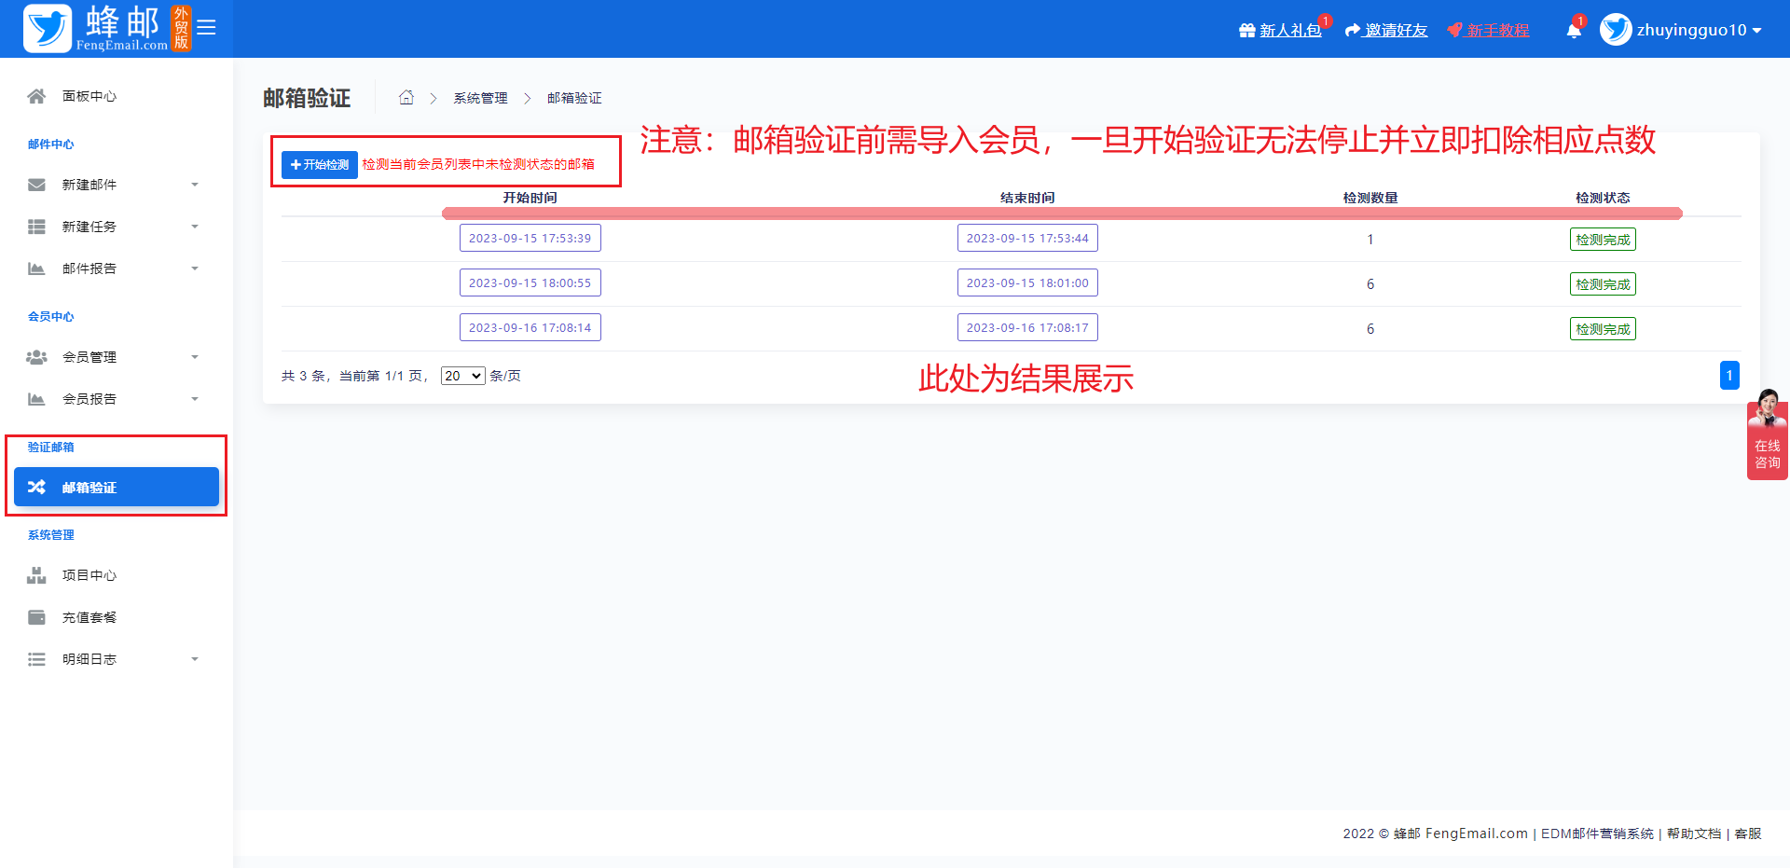This screenshot has height=868, width=1790.
Task: Open the 20 per-page dropdown
Action: [462, 376]
